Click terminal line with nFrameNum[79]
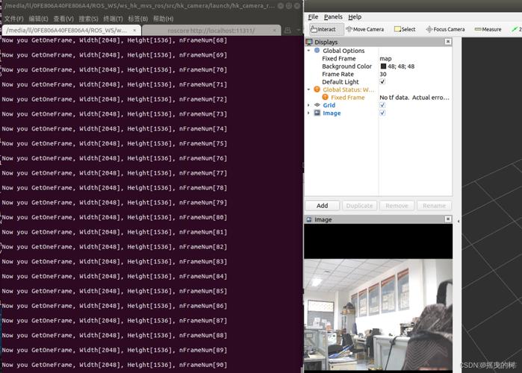Screen dimensions: 522x373 tap(114, 202)
